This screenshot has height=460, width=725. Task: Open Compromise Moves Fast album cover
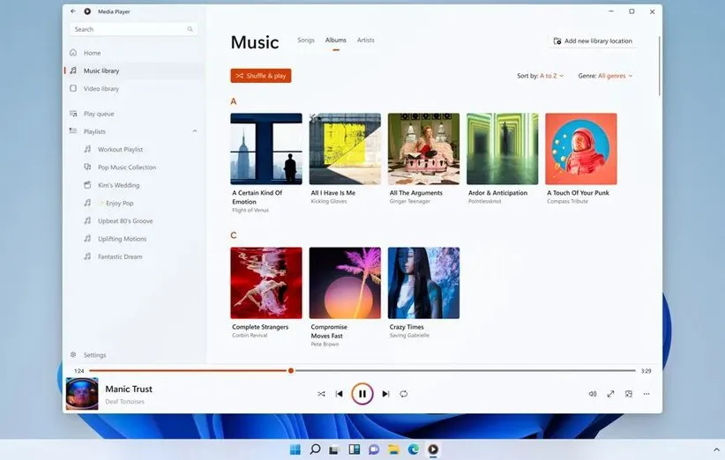tap(345, 283)
